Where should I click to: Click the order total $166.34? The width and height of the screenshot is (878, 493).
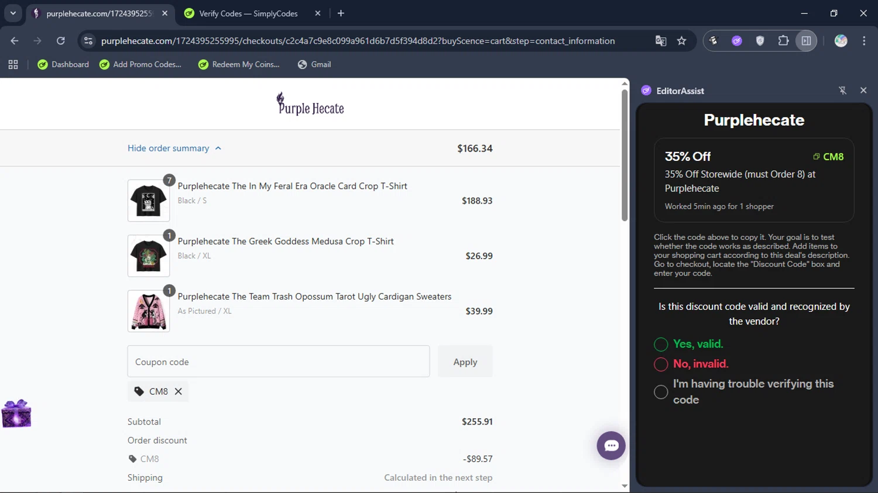[475, 149]
